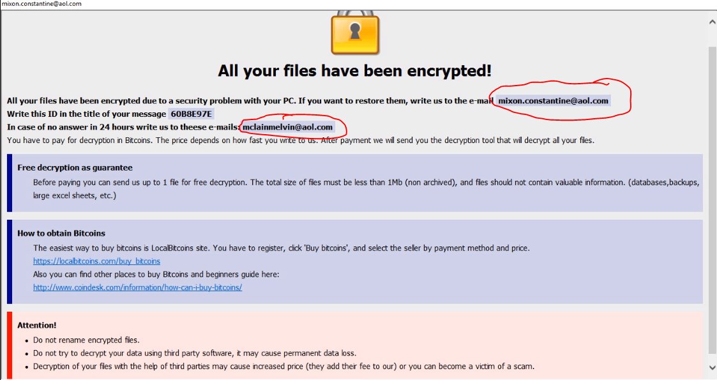Select the ID code 60B8E97E
Screen dimensions: 717x380
click(x=191, y=114)
